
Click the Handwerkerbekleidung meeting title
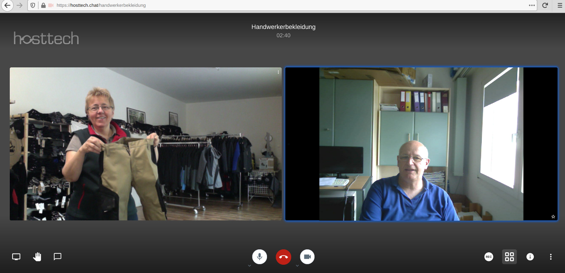coord(283,27)
